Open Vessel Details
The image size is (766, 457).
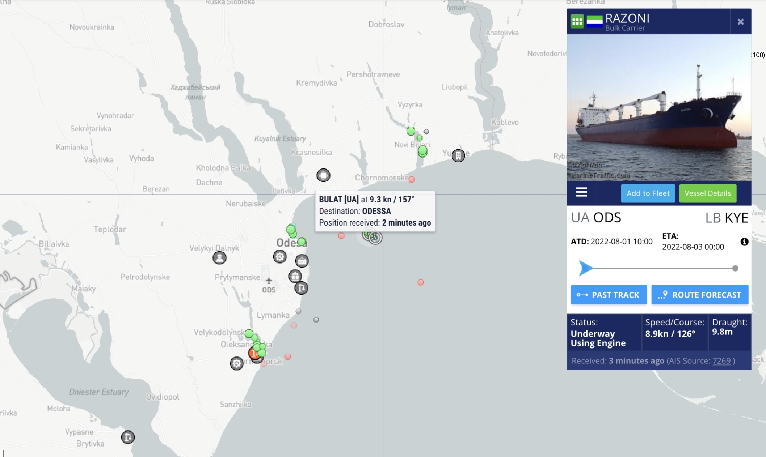tap(707, 193)
